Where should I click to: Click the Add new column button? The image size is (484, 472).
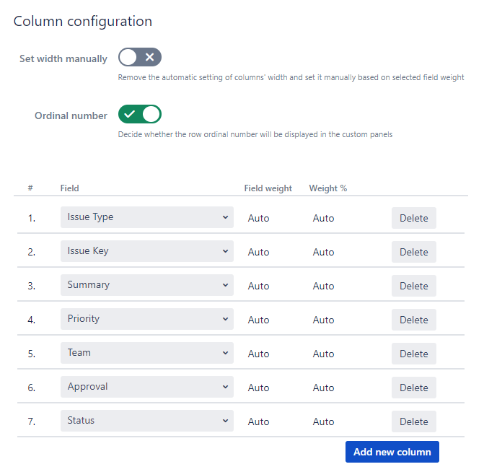tap(392, 452)
